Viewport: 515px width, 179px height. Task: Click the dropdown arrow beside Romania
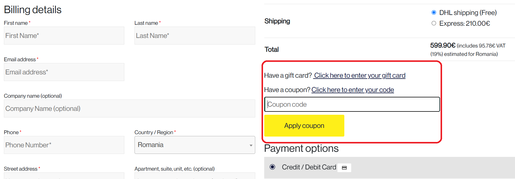(251, 145)
